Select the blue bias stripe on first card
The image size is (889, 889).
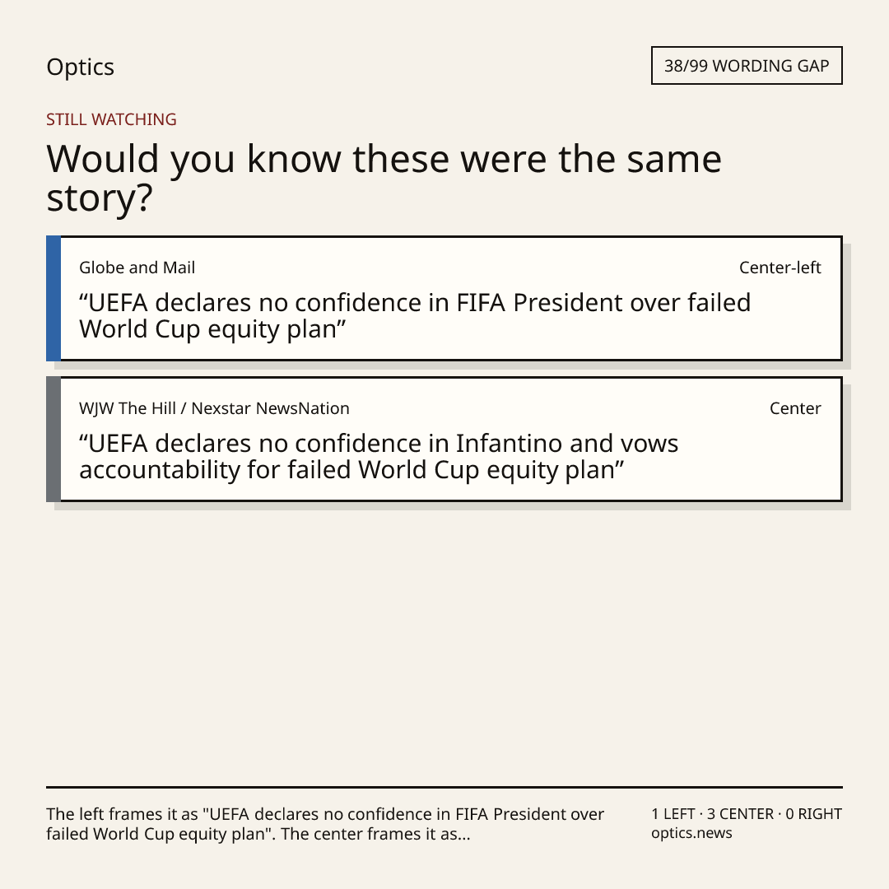point(54,298)
